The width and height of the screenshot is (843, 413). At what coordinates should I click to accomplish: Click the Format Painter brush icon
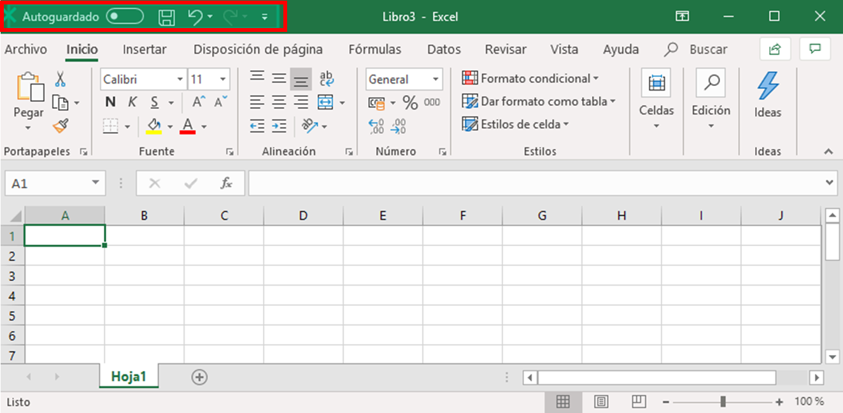60,125
